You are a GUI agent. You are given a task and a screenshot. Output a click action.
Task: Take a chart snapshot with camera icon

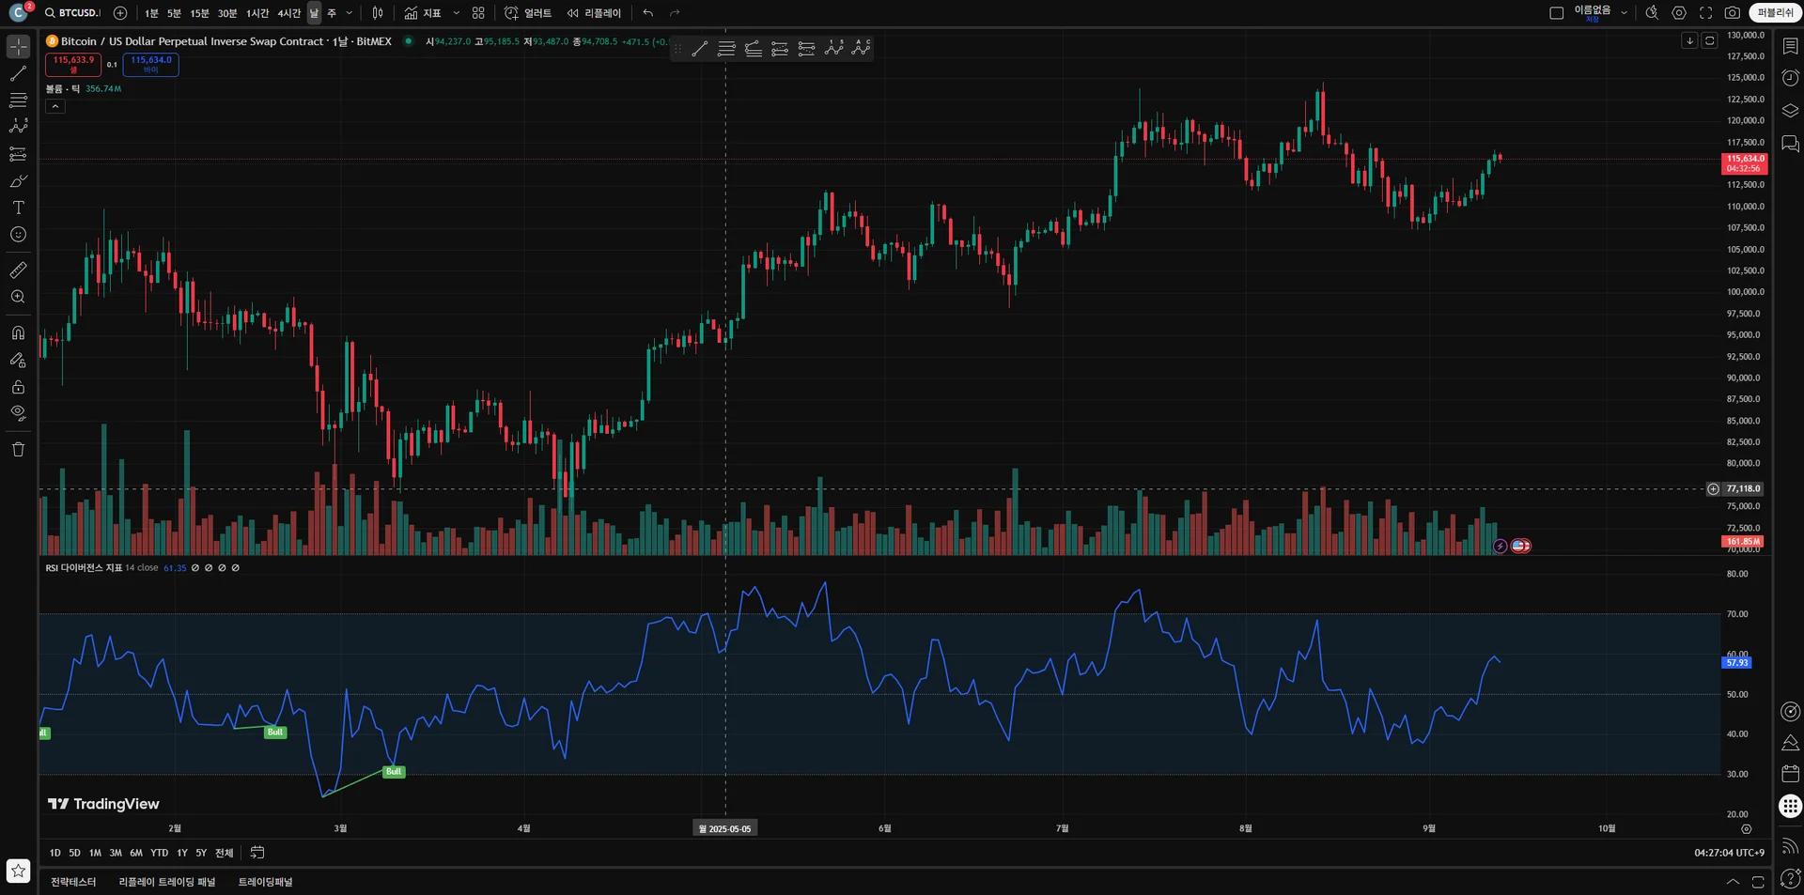coord(1732,13)
